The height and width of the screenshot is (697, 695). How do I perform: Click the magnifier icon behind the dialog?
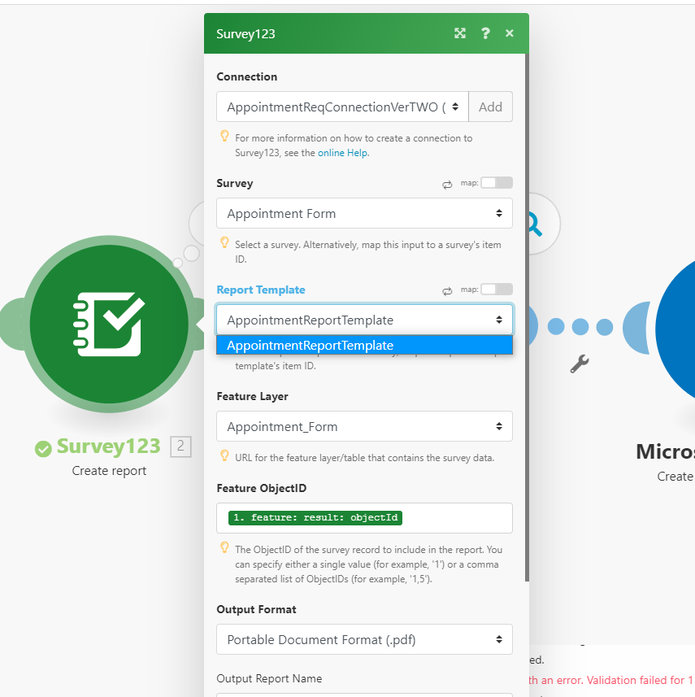535,224
